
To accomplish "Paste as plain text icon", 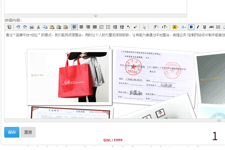I will pos(59,27).
